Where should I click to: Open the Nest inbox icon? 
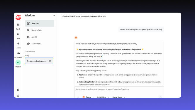click(x=18, y=34)
